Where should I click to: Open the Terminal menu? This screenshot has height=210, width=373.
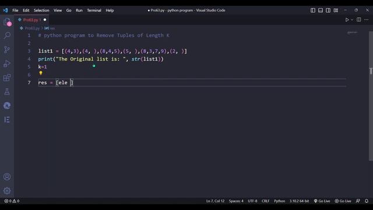[x=94, y=10]
